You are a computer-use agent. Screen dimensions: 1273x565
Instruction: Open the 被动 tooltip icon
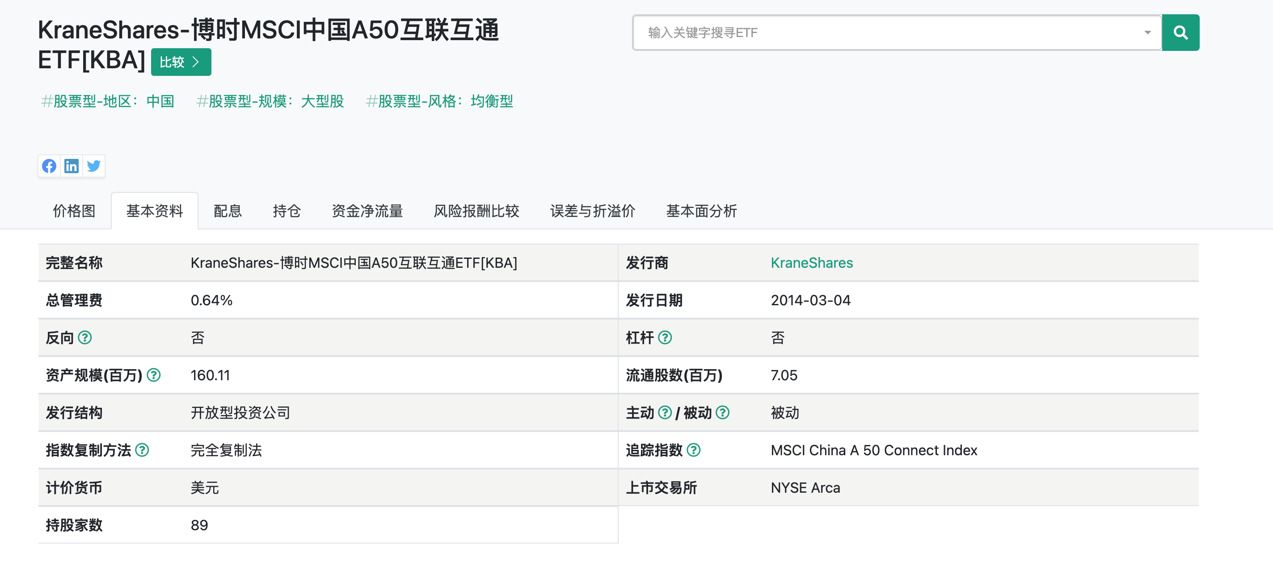tap(722, 412)
